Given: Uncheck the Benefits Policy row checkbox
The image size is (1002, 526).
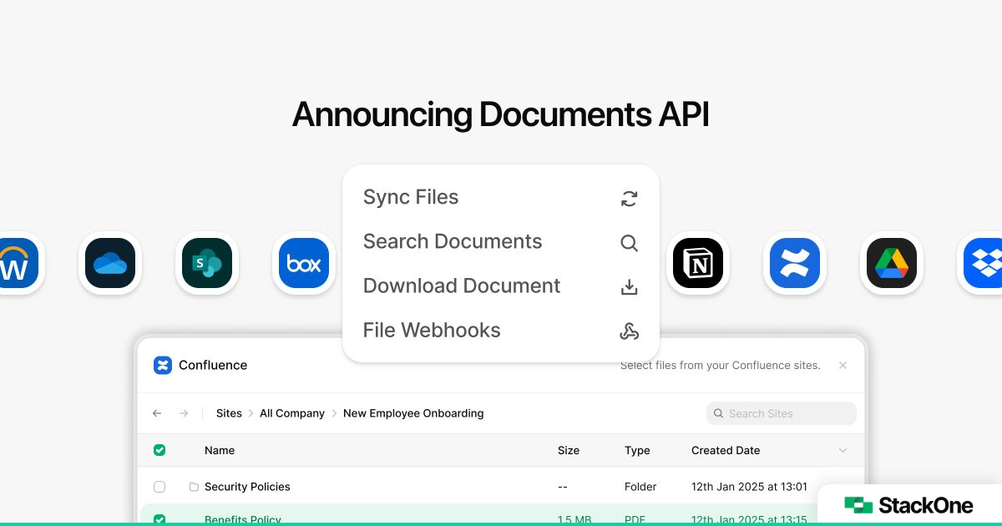Looking at the screenshot, I should (x=159, y=519).
